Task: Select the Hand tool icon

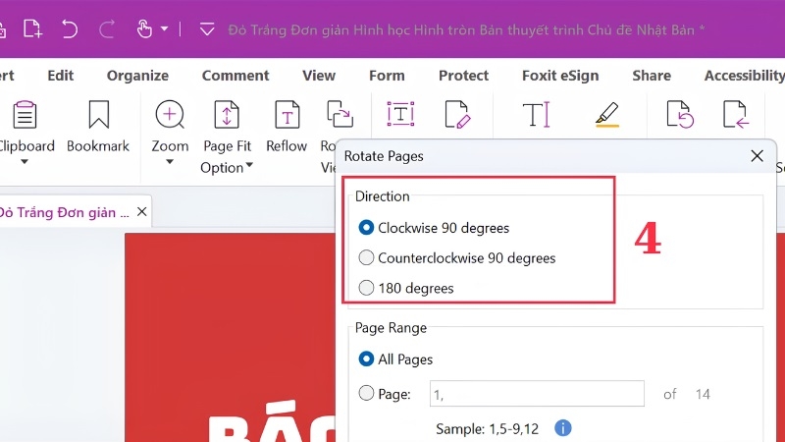Action: click(x=144, y=29)
